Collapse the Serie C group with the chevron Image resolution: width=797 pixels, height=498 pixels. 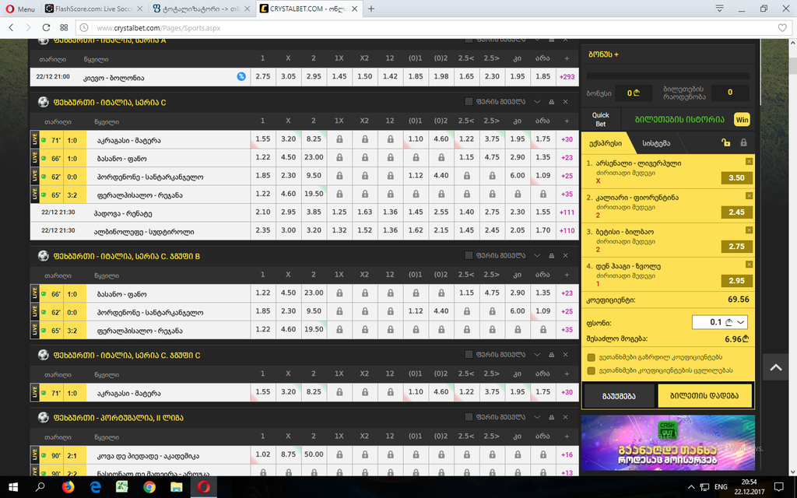(537, 102)
